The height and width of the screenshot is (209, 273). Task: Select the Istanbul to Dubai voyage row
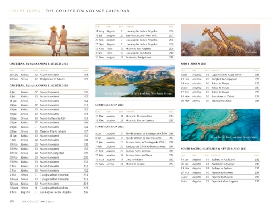pyautogui.click(x=221, y=101)
